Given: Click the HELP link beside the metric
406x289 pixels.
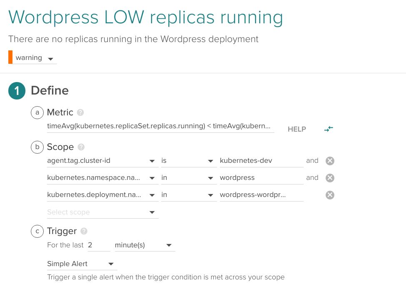Looking at the screenshot, I should coord(297,129).
